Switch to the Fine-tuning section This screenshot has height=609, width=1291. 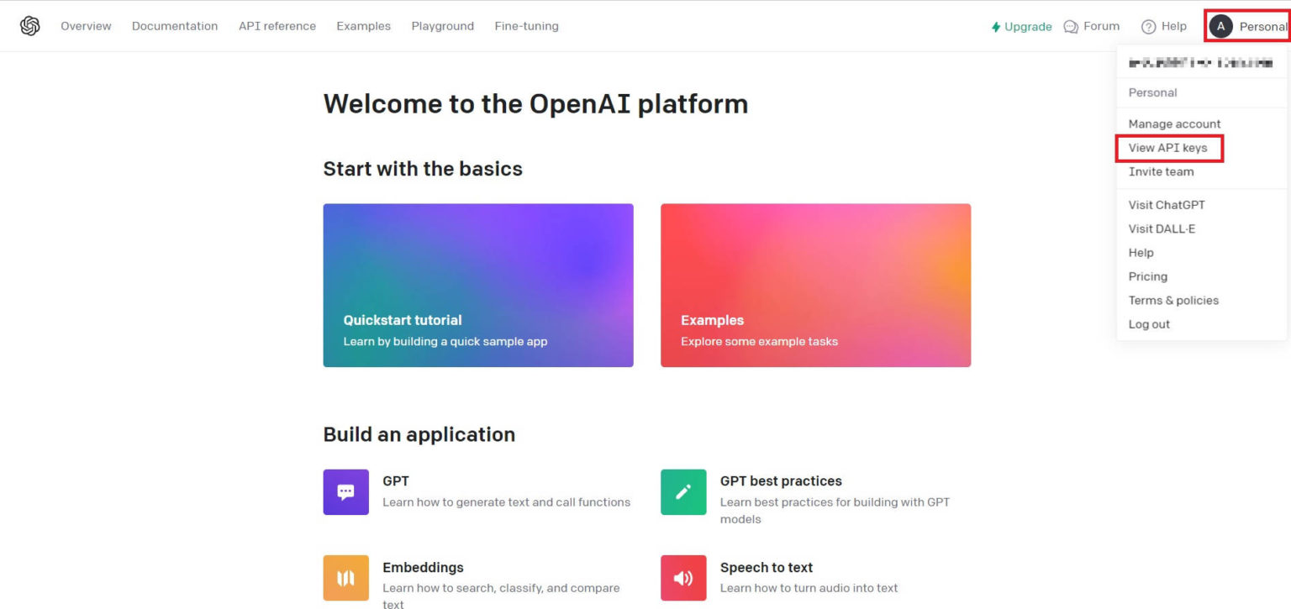pyautogui.click(x=526, y=26)
